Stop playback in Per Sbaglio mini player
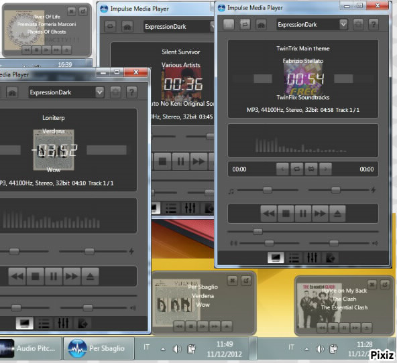The width and height of the screenshot is (397, 363). 191,326
